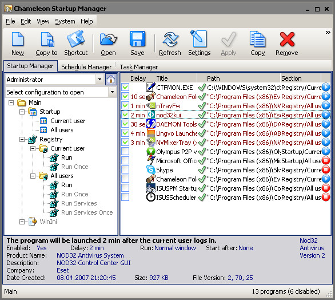Uncheck the CTFMON.EXE startup checkbox
The width and height of the screenshot is (335, 300).
point(125,87)
